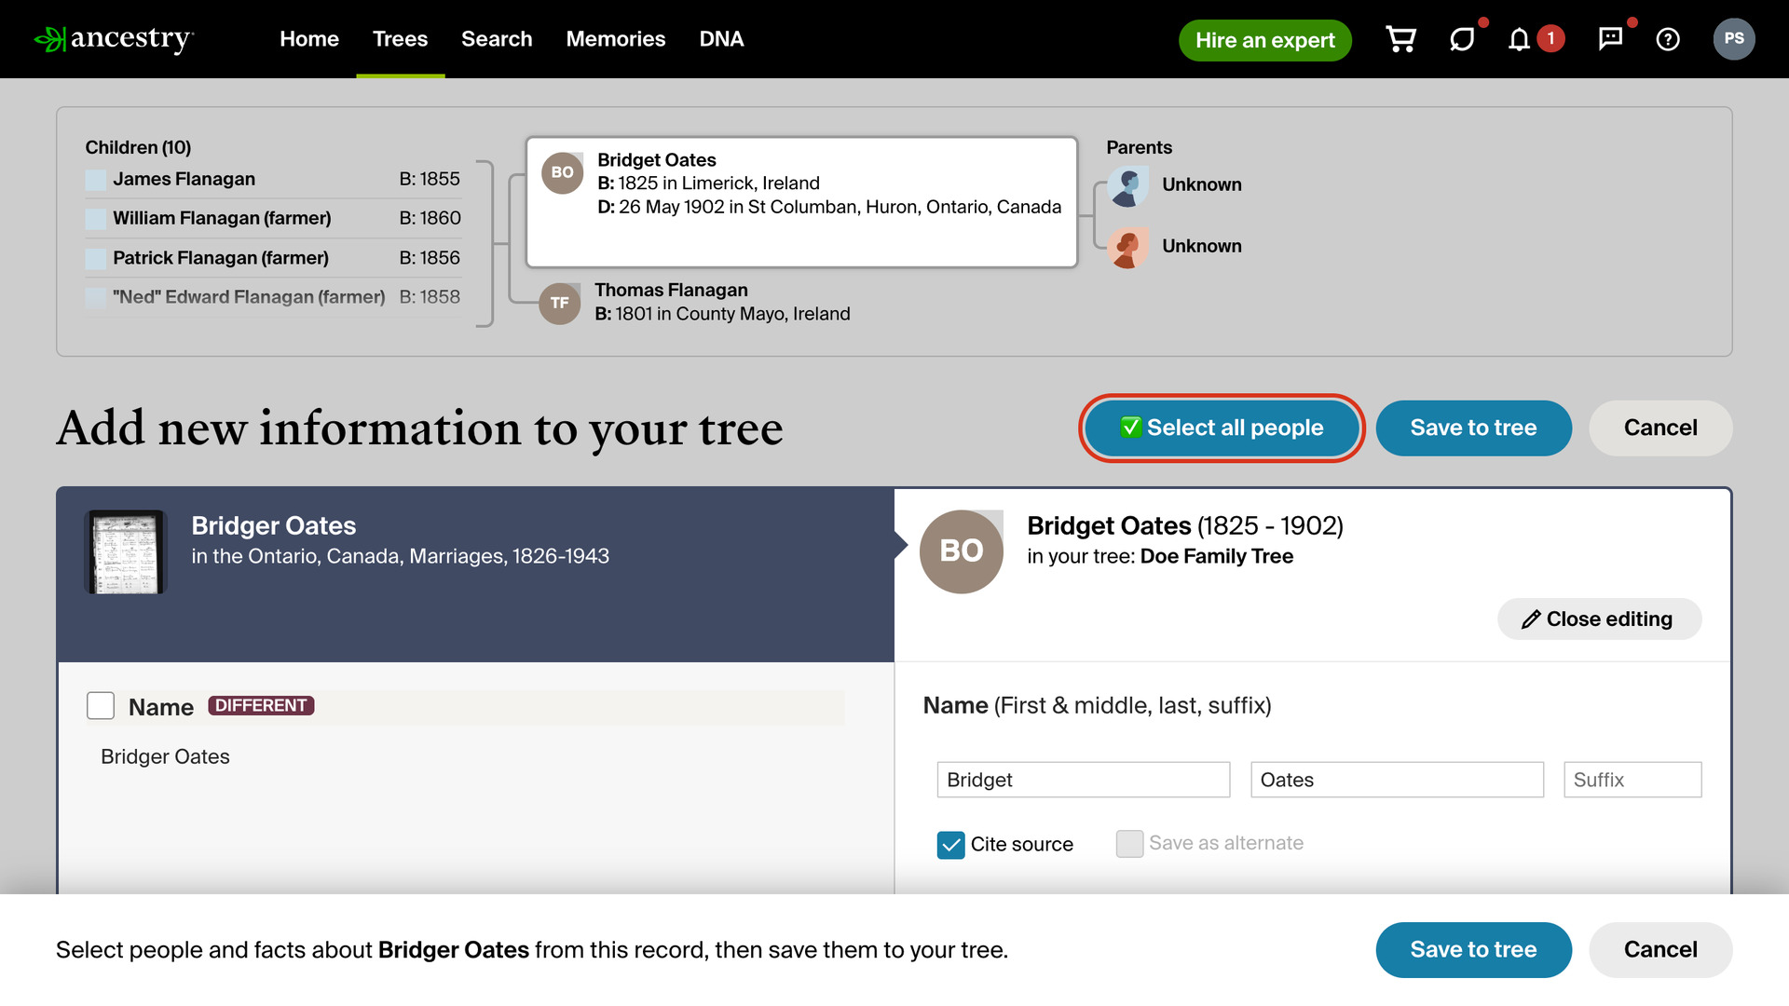This screenshot has height=1006, width=1789.
Task: Click the first Unknown parent label
Action: [x=1201, y=184]
